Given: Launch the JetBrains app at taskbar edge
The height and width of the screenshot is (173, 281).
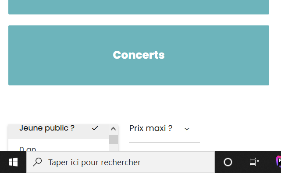Looking at the screenshot, I should 278,162.
